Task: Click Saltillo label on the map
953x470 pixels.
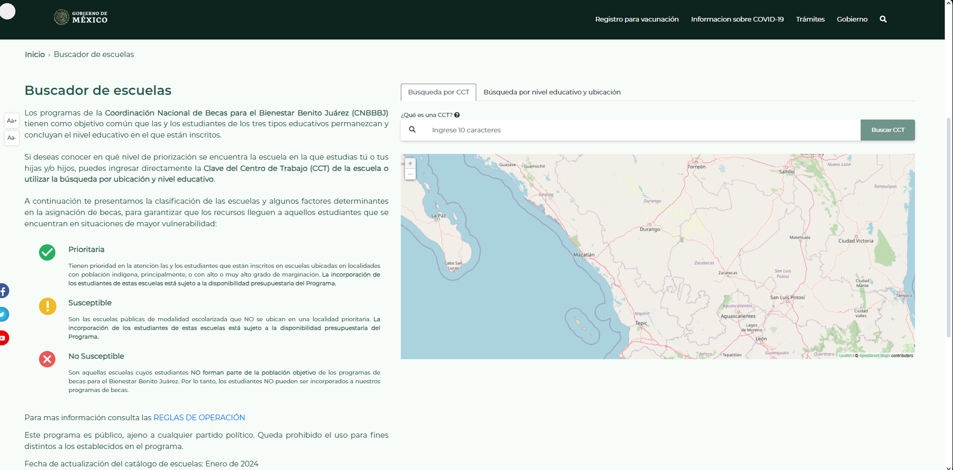Action: point(787,172)
